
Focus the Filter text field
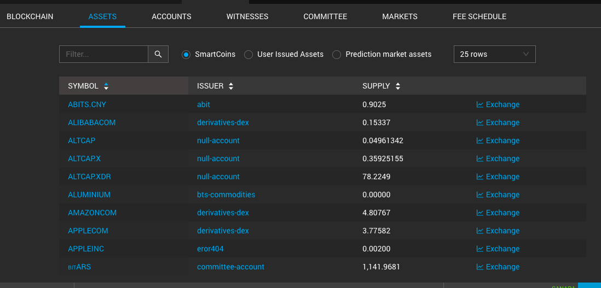tap(103, 54)
